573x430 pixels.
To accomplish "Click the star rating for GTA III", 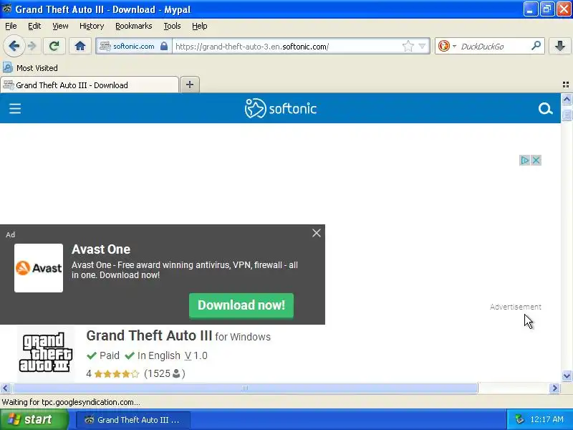I will [x=117, y=373].
